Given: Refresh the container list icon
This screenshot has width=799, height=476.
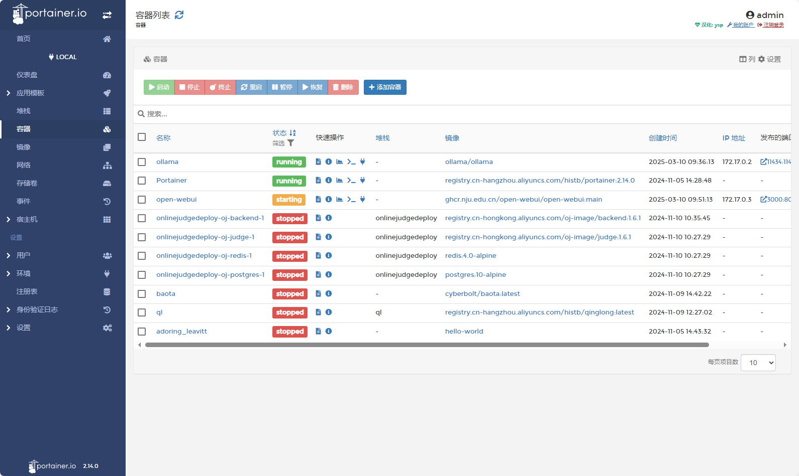Looking at the screenshot, I should [x=179, y=15].
